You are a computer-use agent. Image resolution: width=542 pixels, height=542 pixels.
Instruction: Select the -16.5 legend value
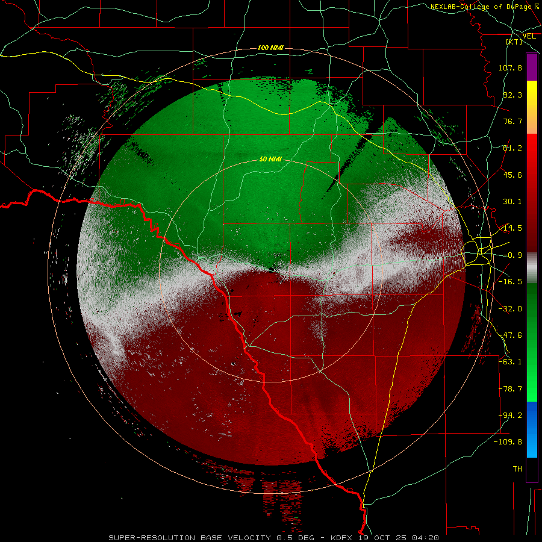pyautogui.click(x=510, y=282)
